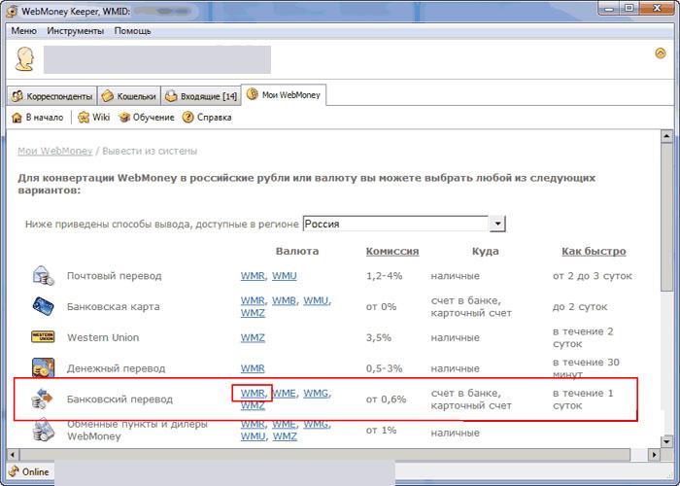Choose WMR in the Денежный перевод row
The height and width of the screenshot is (486, 680).
(x=253, y=368)
